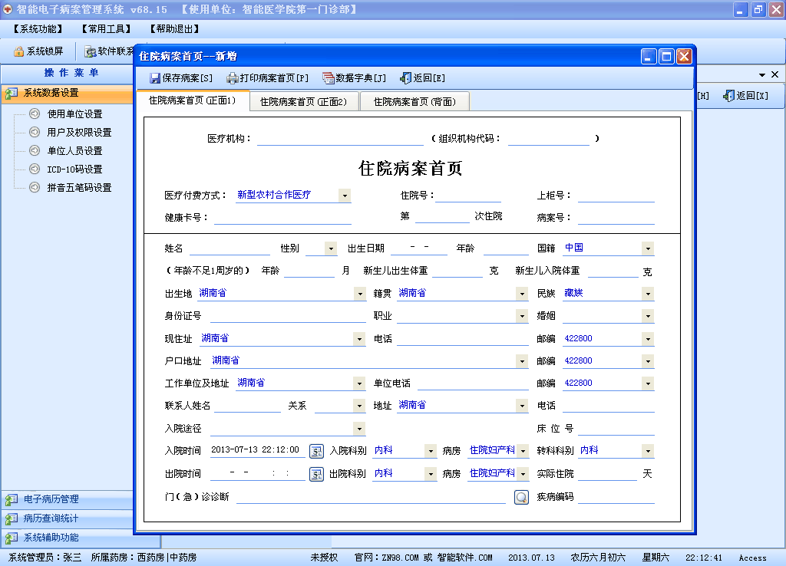Click the 住院号 input field
This screenshot has width=786, height=566.
coord(468,196)
